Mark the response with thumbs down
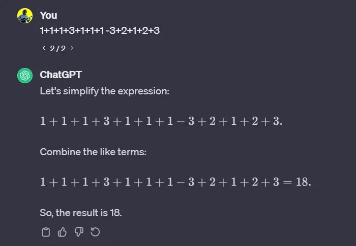Screen dimensions: 356x246 [78, 232]
